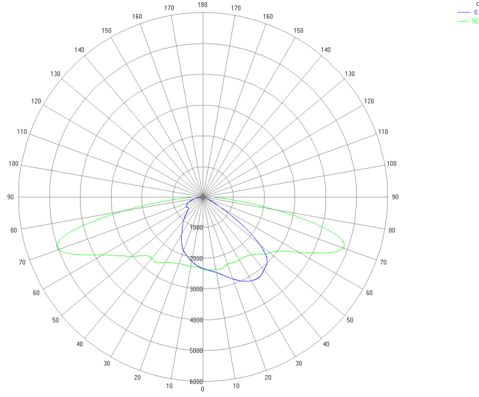Click the 180 label at the top
479x397 pixels.
tap(203, 5)
